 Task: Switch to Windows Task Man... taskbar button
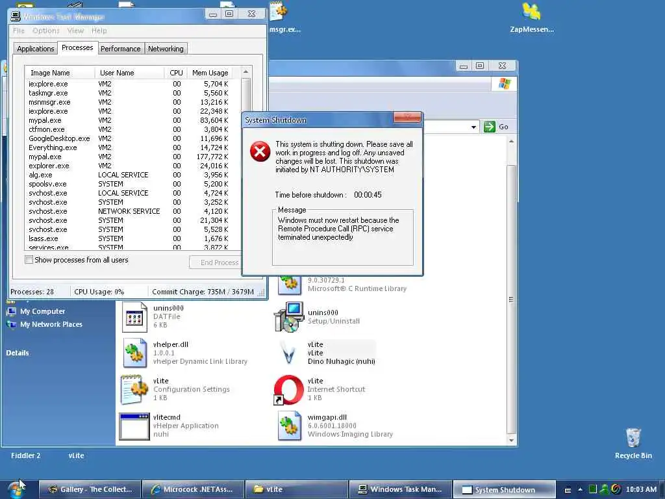pyautogui.click(x=400, y=489)
